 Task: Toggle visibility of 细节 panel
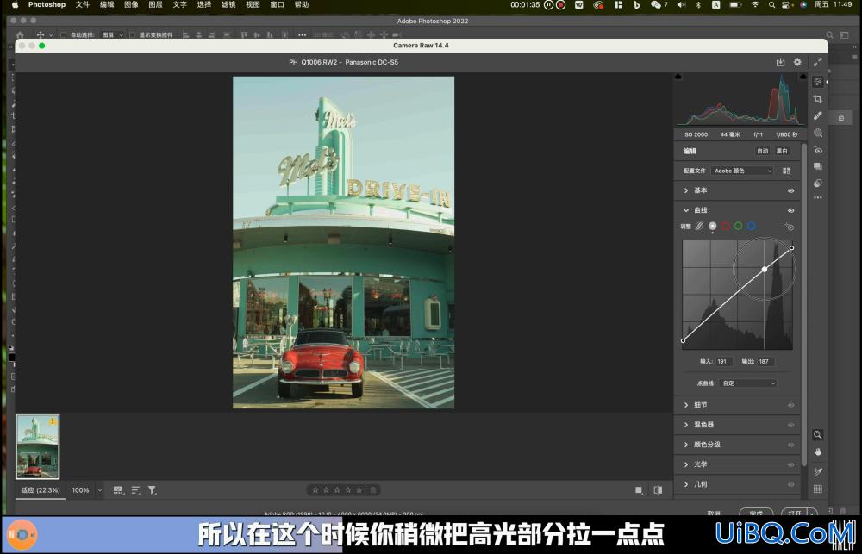(x=791, y=405)
